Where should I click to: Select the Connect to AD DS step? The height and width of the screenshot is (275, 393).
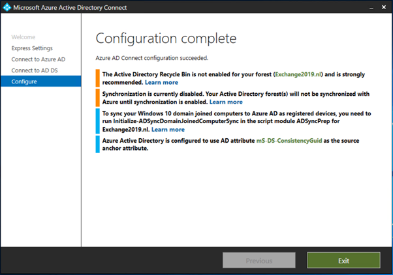click(x=35, y=70)
